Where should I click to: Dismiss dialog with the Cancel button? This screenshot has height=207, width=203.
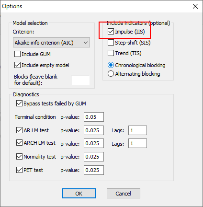[124, 194]
